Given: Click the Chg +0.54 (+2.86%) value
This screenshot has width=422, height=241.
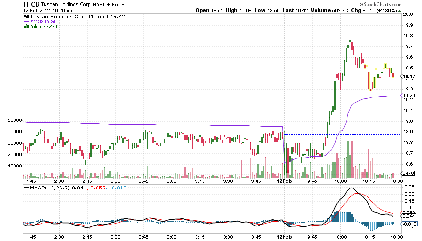Looking at the screenshot, I should (x=374, y=10).
